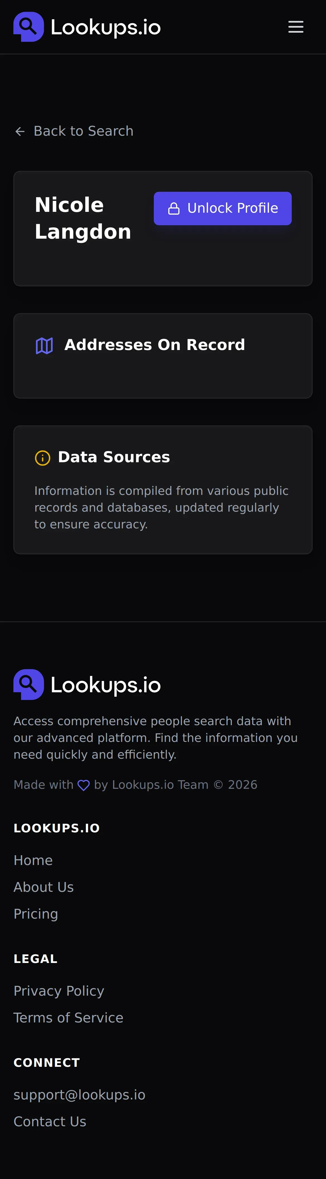Click the lock icon on Unlock Profile
The width and height of the screenshot is (326, 1179).
pos(174,209)
